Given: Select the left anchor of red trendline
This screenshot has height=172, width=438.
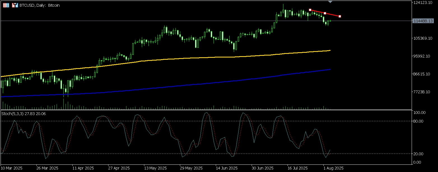Looking at the screenshot, I should [x=310, y=10].
